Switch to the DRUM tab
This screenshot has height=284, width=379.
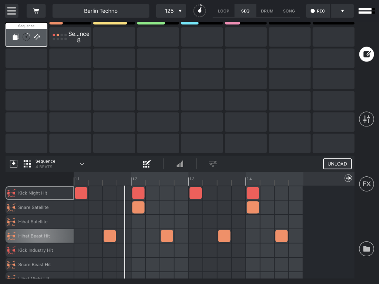(267, 11)
